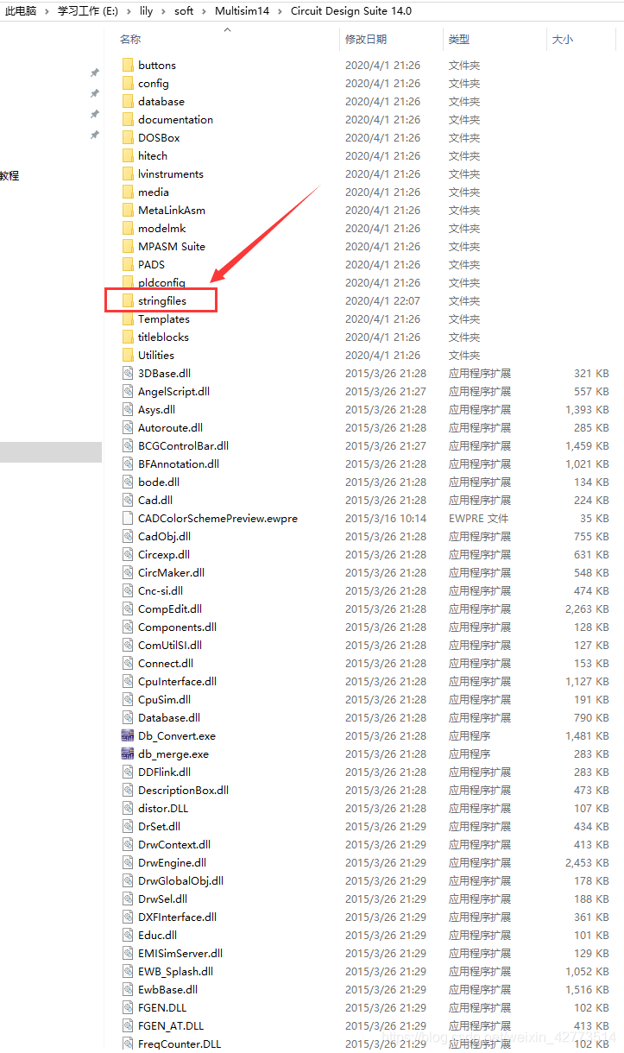Click the titleblocks folder icon

point(128,337)
